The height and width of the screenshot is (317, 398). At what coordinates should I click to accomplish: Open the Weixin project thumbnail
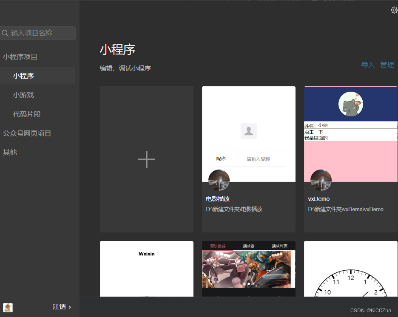coord(147,269)
